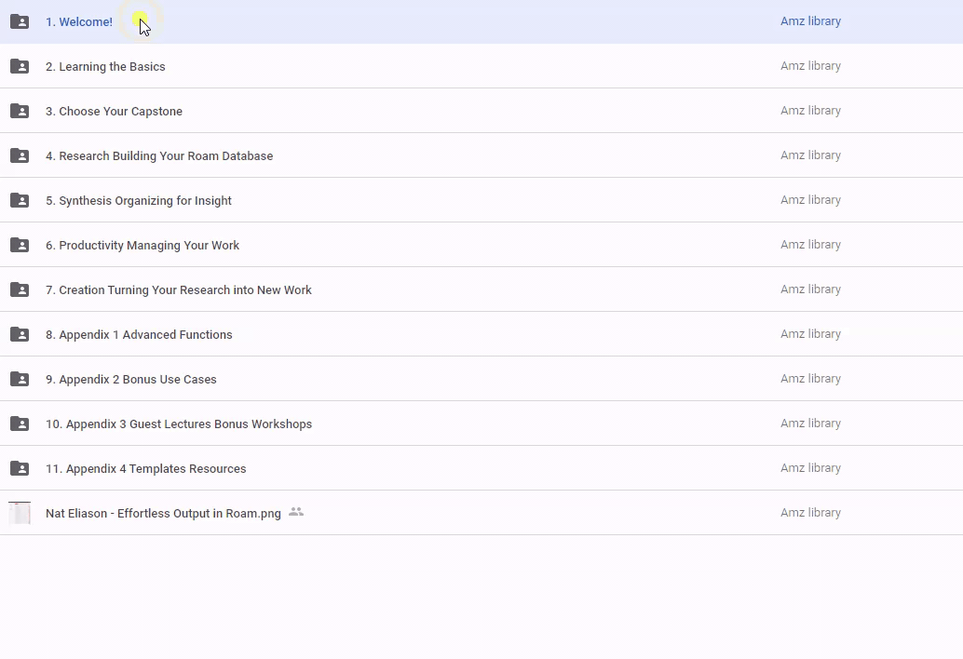Screen dimensions: 963x659
Task: Open 10. Appendix 3 Guest Lectures Bonus Workshops
Action: point(179,424)
